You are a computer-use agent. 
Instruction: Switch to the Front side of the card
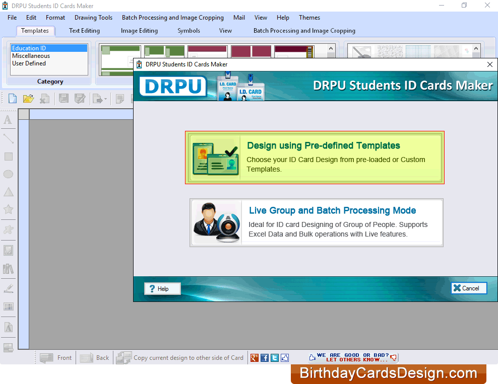(x=55, y=357)
